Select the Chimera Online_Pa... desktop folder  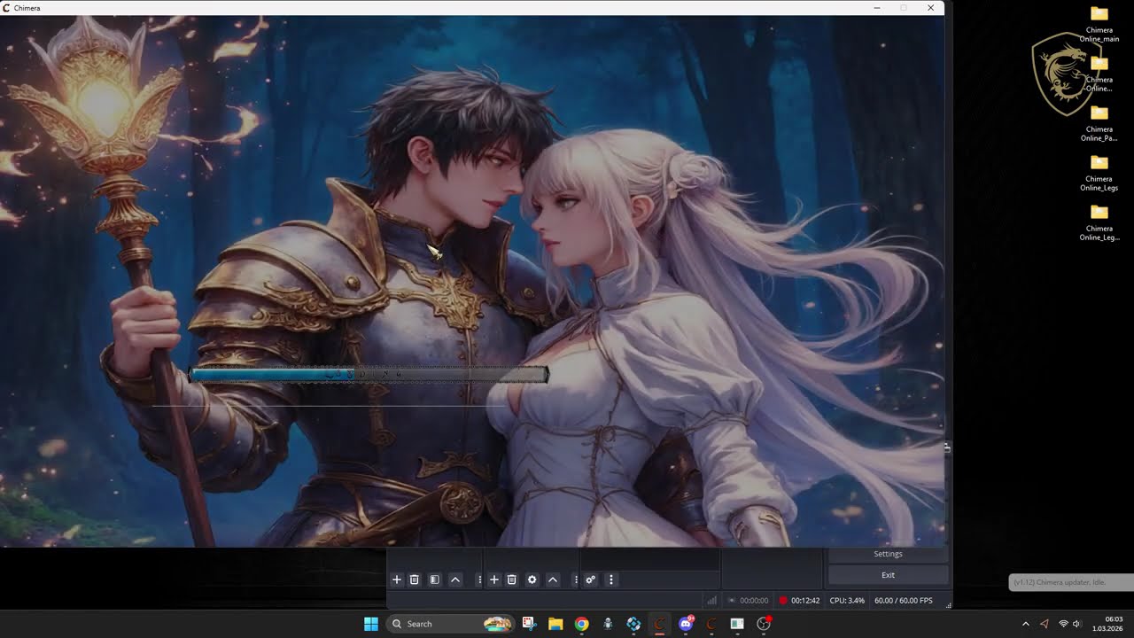(x=1099, y=123)
